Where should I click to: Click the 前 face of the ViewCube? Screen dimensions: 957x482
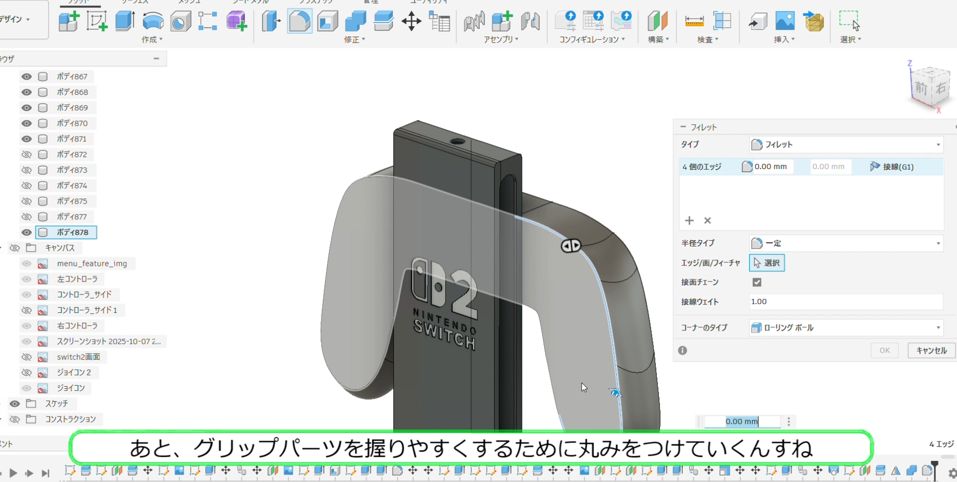pyautogui.click(x=921, y=88)
